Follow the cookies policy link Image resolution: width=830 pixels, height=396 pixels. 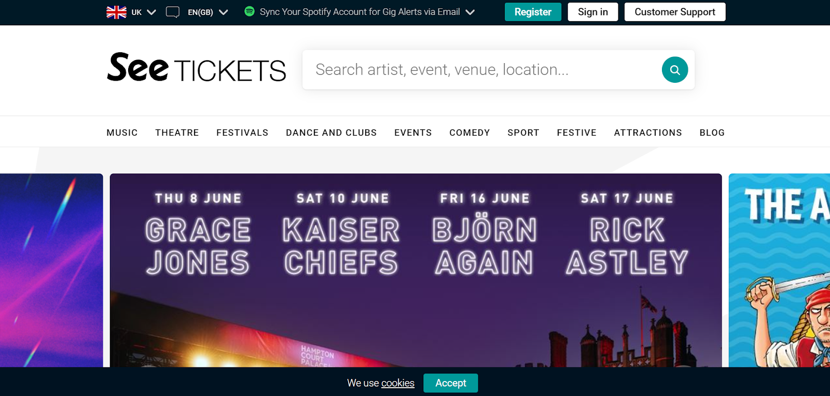tap(398, 383)
